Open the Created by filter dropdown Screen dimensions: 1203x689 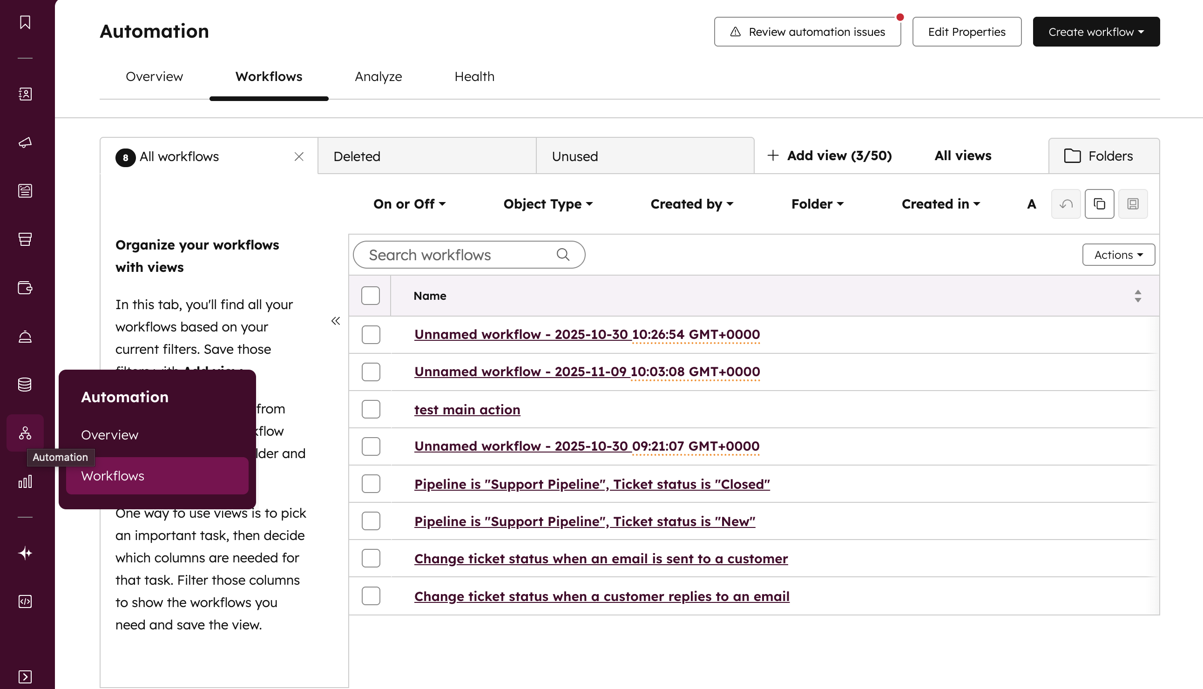[x=691, y=204]
